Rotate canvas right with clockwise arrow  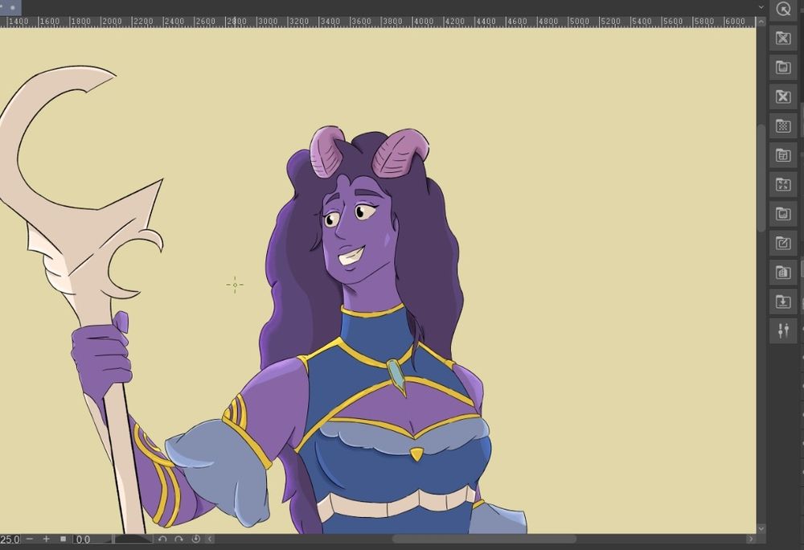179,539
